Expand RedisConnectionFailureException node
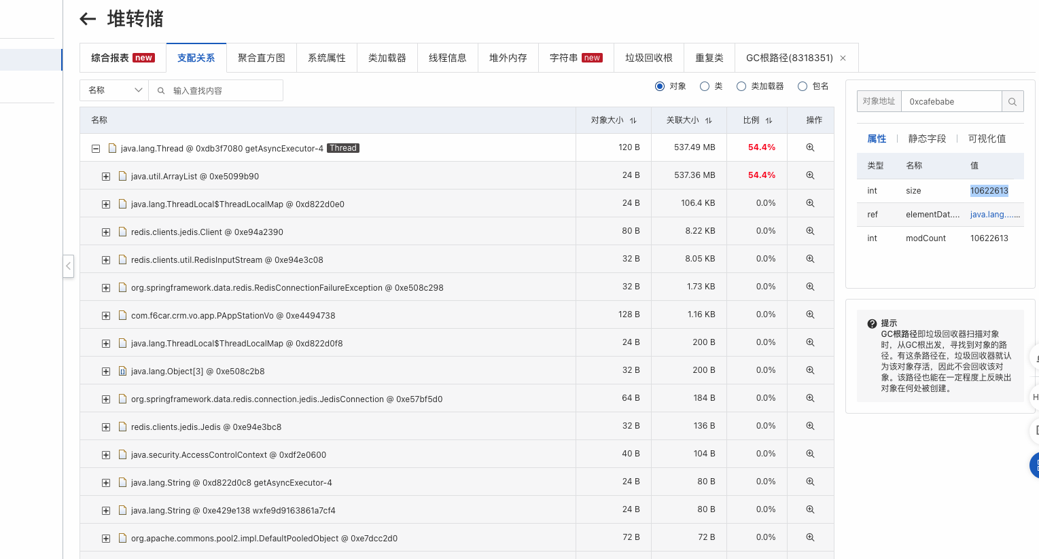The image size is (1039, 559). point(106,287)
